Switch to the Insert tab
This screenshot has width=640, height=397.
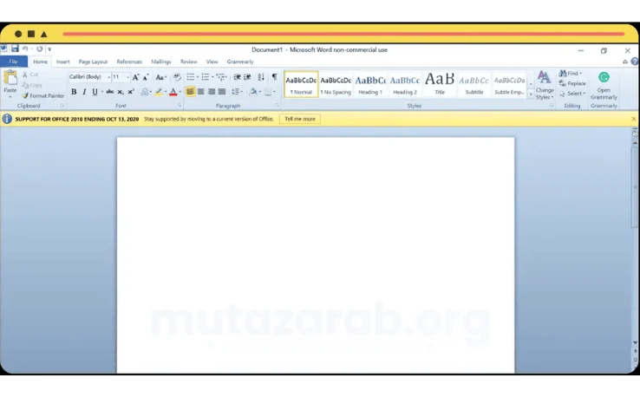pyautogui.click(x=62, y=62)
